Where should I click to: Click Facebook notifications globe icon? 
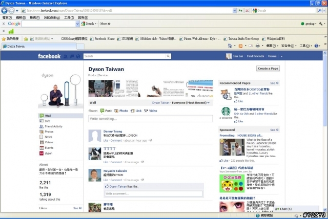pos(78,56)
